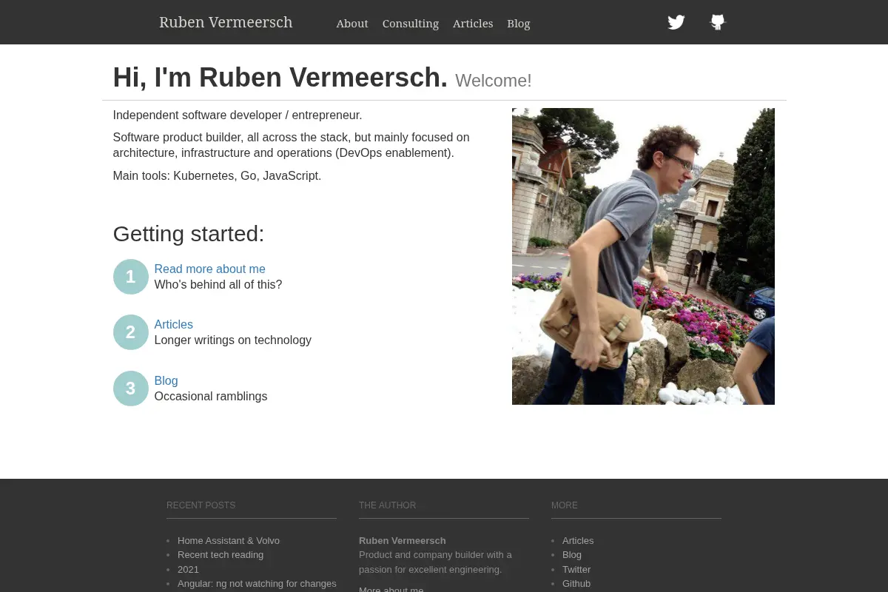888x592 pixels.
Task: Open recent post 'Recent tech reading'
Action: 221,554
